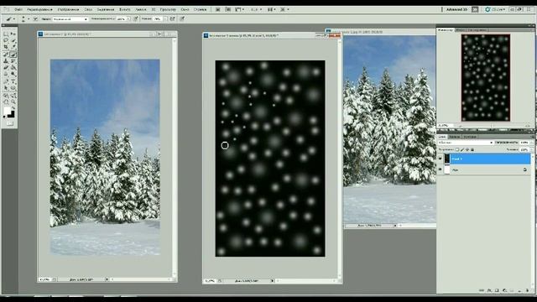Select the Blur tool
This screenshot has width=537, height=302.
click(6, 74)
